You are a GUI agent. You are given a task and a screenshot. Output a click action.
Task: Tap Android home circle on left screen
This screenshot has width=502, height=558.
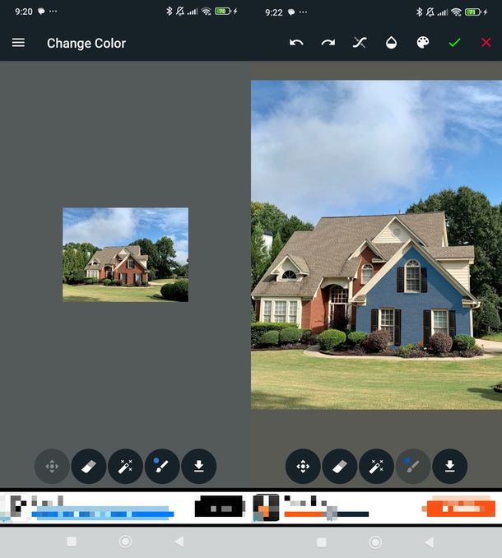(x=125, y=542)
